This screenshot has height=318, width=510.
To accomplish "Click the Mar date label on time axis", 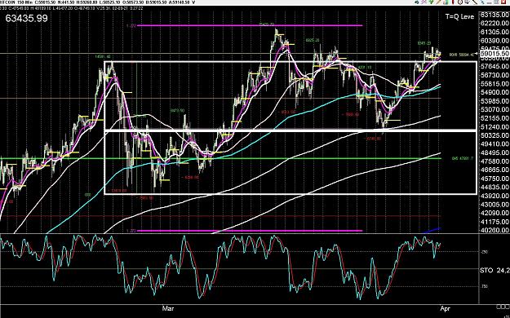I will [167, 308].
